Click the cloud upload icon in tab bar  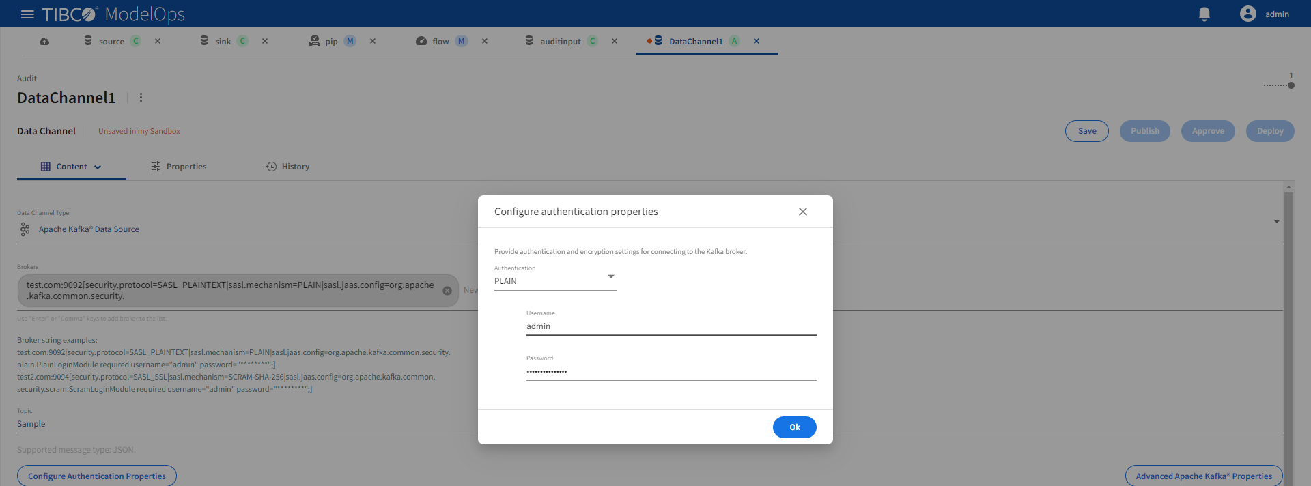[x=44, y=42]
